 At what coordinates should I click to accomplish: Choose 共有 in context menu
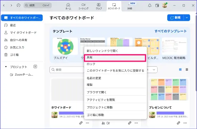point(115,58)
